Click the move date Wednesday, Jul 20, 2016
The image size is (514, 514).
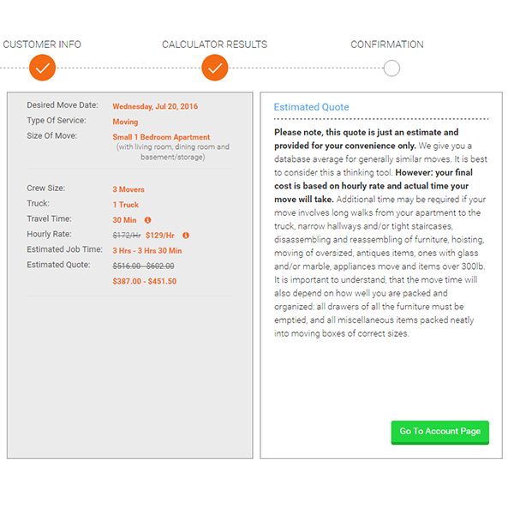click(x=155, y=106)
